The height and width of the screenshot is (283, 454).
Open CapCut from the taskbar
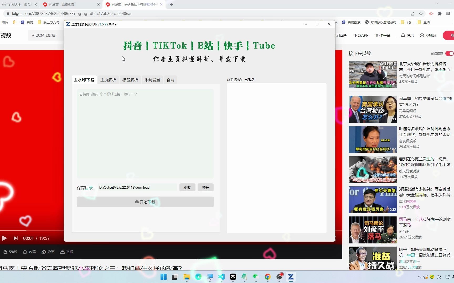point(233,277)
